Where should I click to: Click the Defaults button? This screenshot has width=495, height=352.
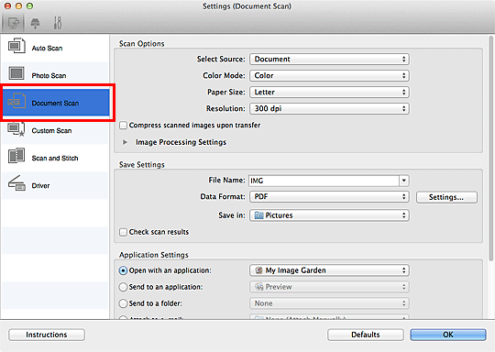(366, 335)
